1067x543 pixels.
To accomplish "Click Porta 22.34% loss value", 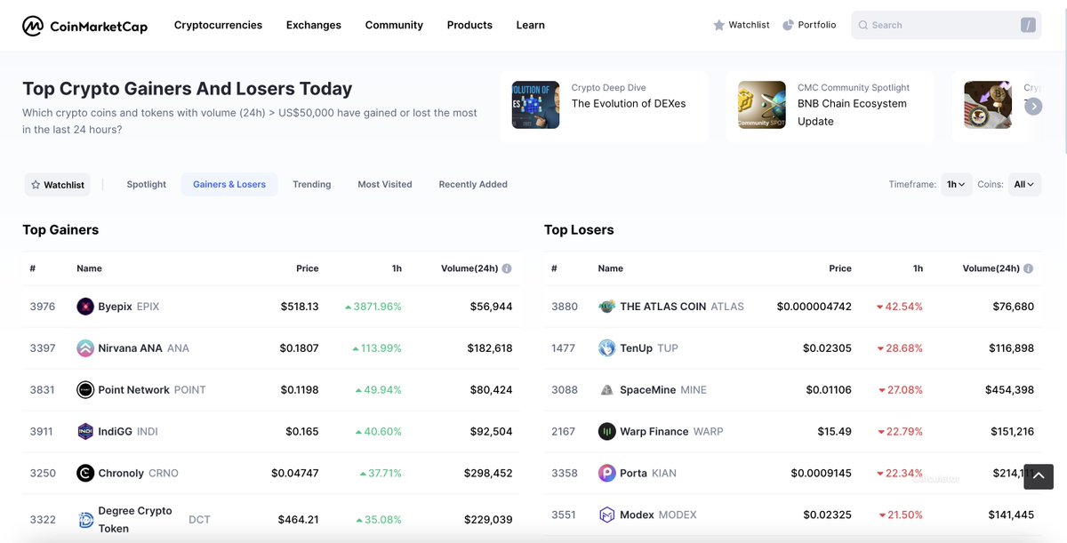I will tap(900, 473).
